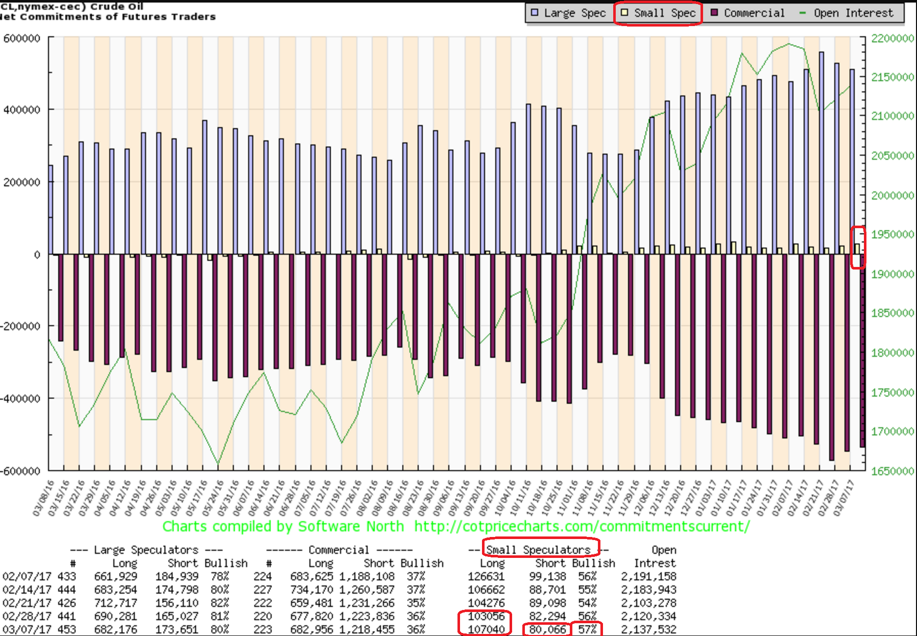The width and height of the screenshot is (917, 636).
Task: Click the lowest Commercial bar at 02/21/17
Action: point(832,357)
